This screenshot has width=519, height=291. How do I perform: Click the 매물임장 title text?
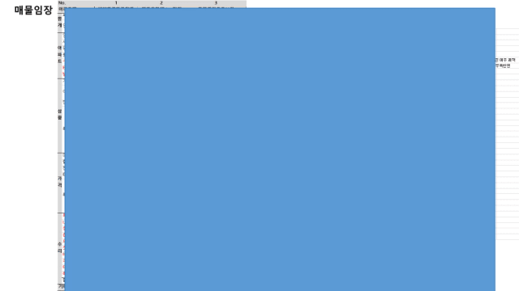[x=33, y=10]
